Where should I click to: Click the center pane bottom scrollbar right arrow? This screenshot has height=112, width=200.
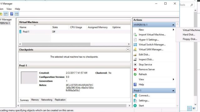[x=129, y=105]
